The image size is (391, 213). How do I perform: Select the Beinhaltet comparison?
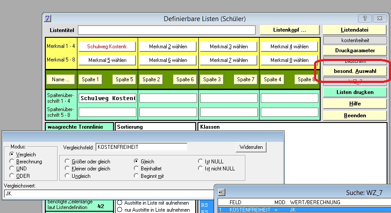click(x=136, y=168)
